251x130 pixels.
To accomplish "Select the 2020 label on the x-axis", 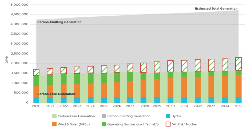I will [36, 106].
